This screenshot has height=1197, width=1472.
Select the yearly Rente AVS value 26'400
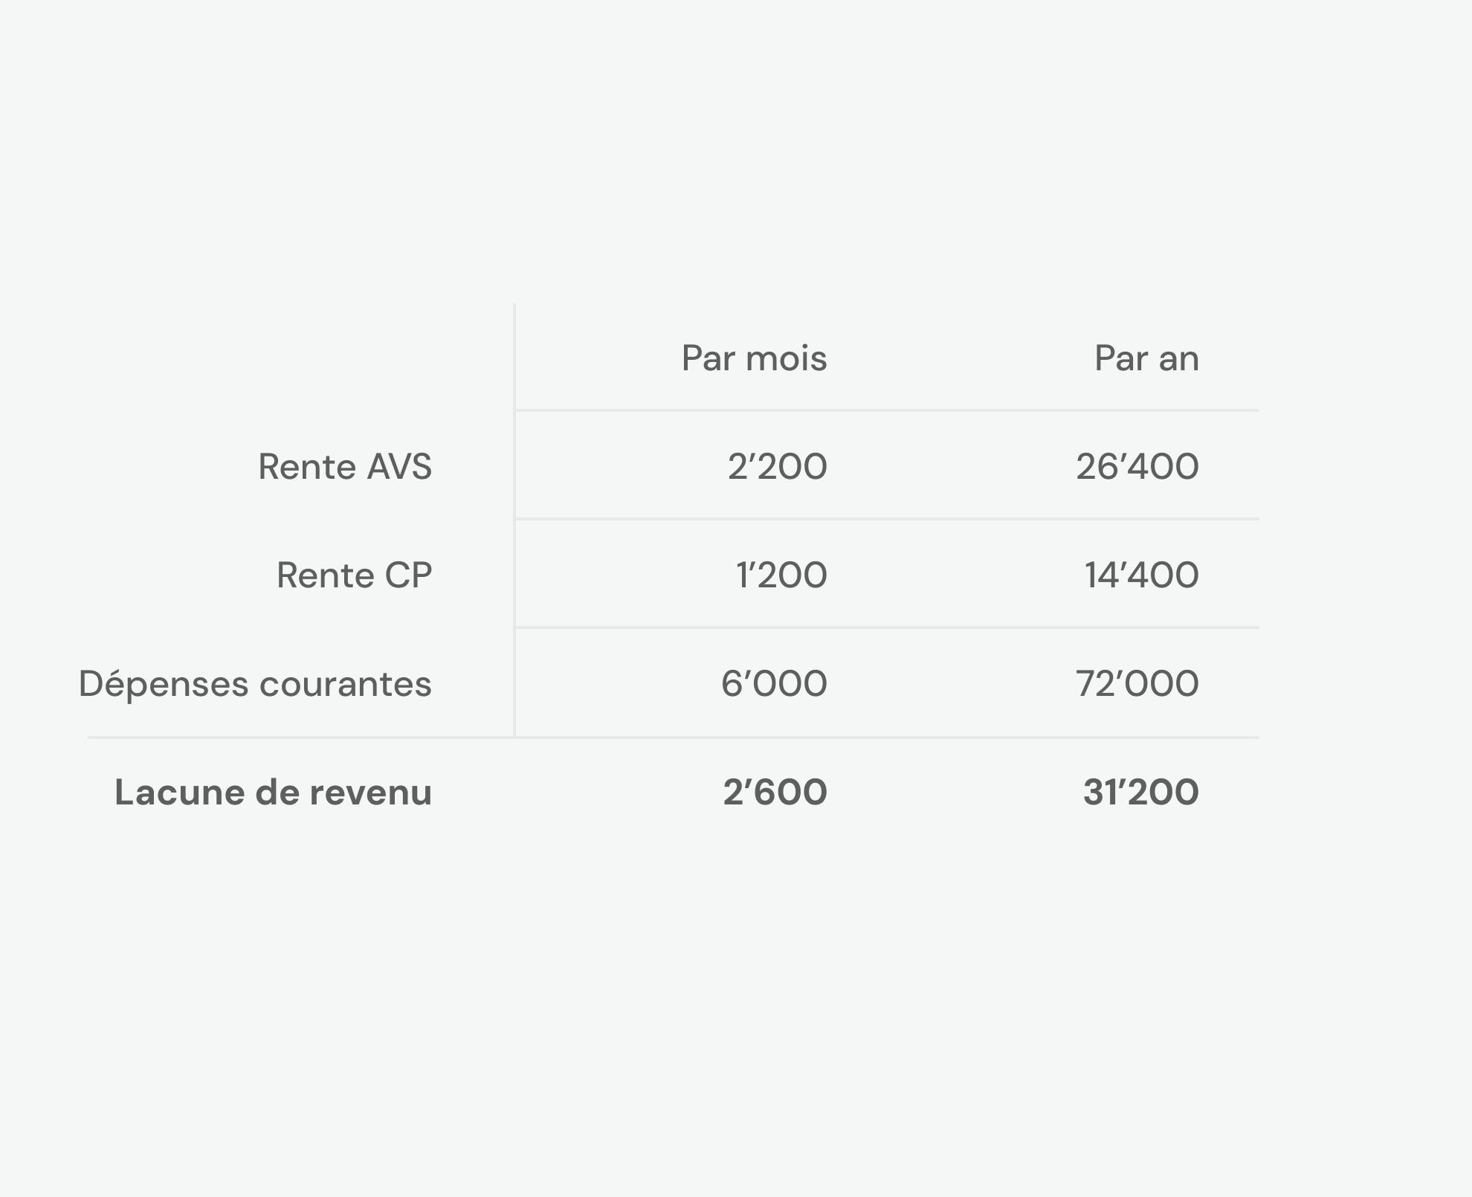[x=1137, y=467]
